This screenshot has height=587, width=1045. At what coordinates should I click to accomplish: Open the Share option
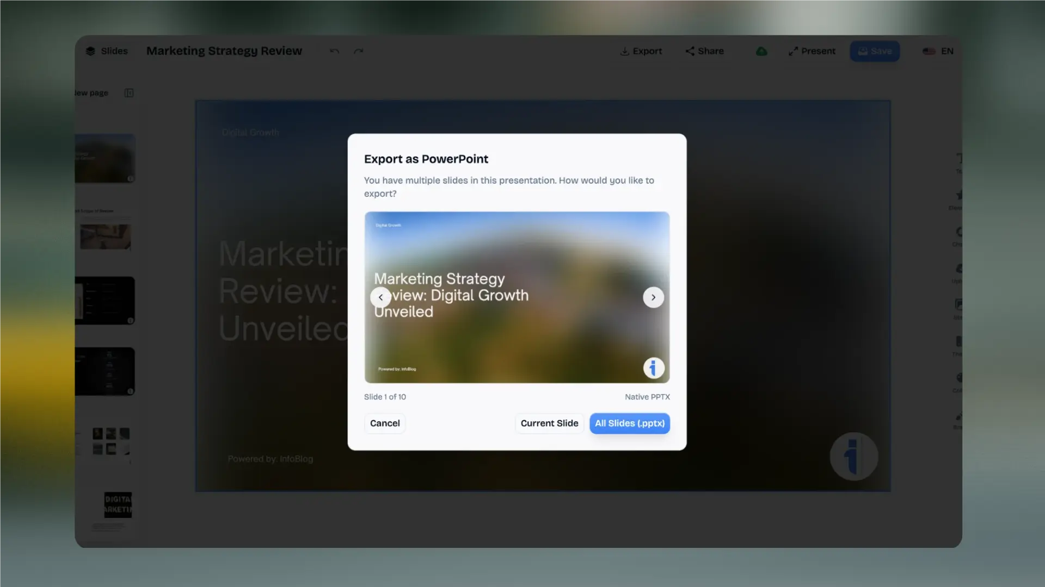click(x=705, y=51)
